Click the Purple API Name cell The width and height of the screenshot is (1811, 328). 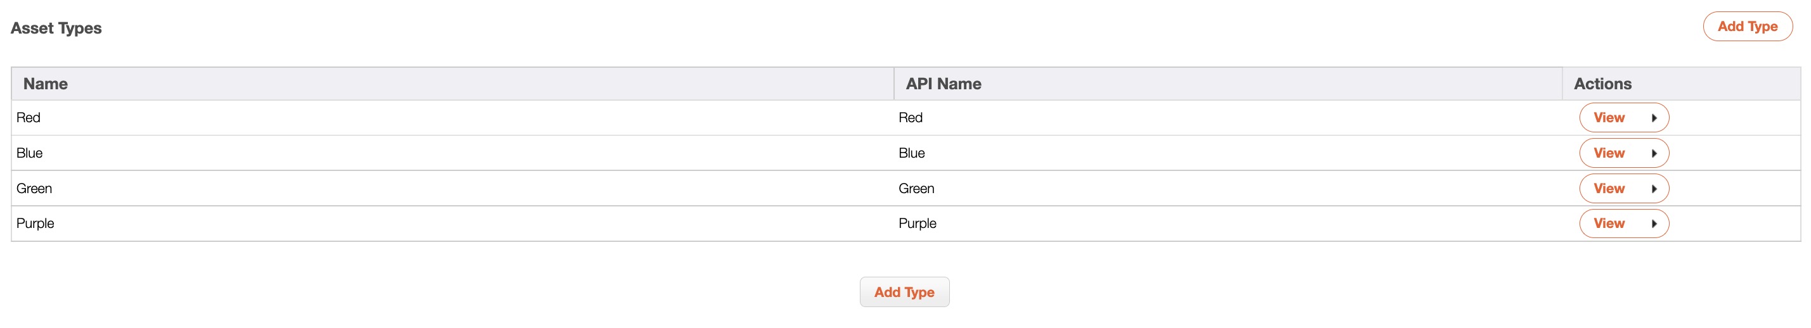click(x=918, y=224)
